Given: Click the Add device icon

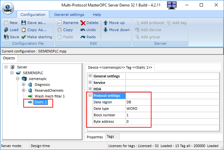Looking at the screenshot, I should coord(137,30).
